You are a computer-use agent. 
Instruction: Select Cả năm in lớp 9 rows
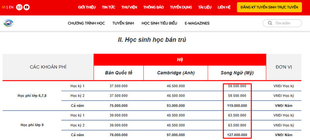click(77, 135)
